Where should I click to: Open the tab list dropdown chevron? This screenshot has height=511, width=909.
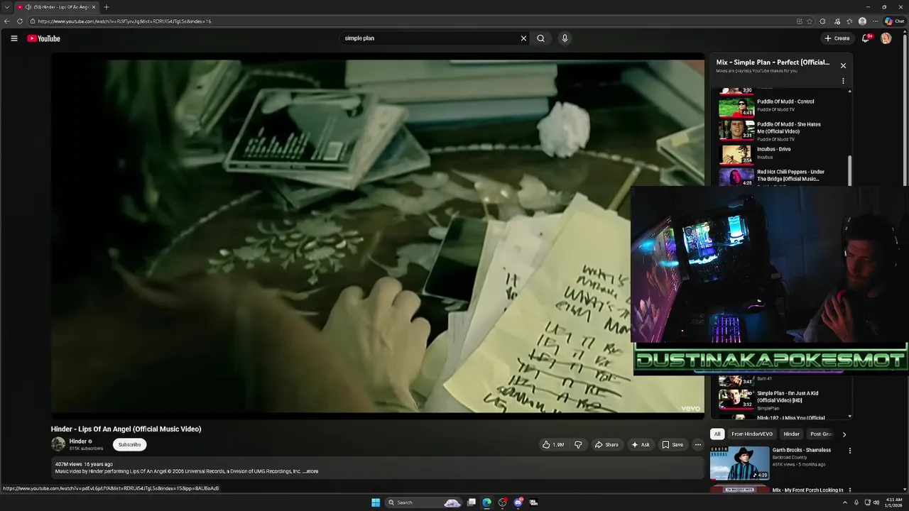6,7
